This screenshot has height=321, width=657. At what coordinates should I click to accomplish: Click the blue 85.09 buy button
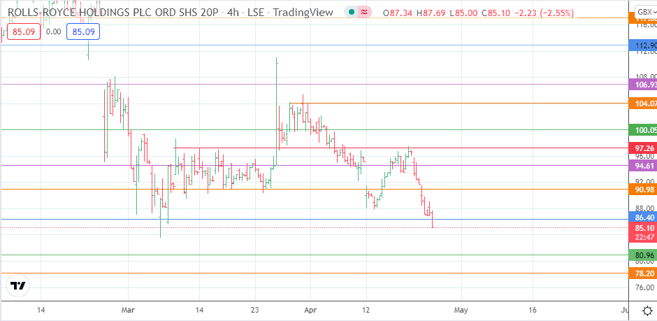pos(83,31)
